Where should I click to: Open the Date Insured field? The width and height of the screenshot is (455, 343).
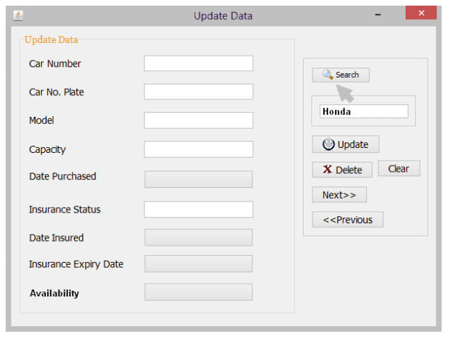click(x=198, y=237)
